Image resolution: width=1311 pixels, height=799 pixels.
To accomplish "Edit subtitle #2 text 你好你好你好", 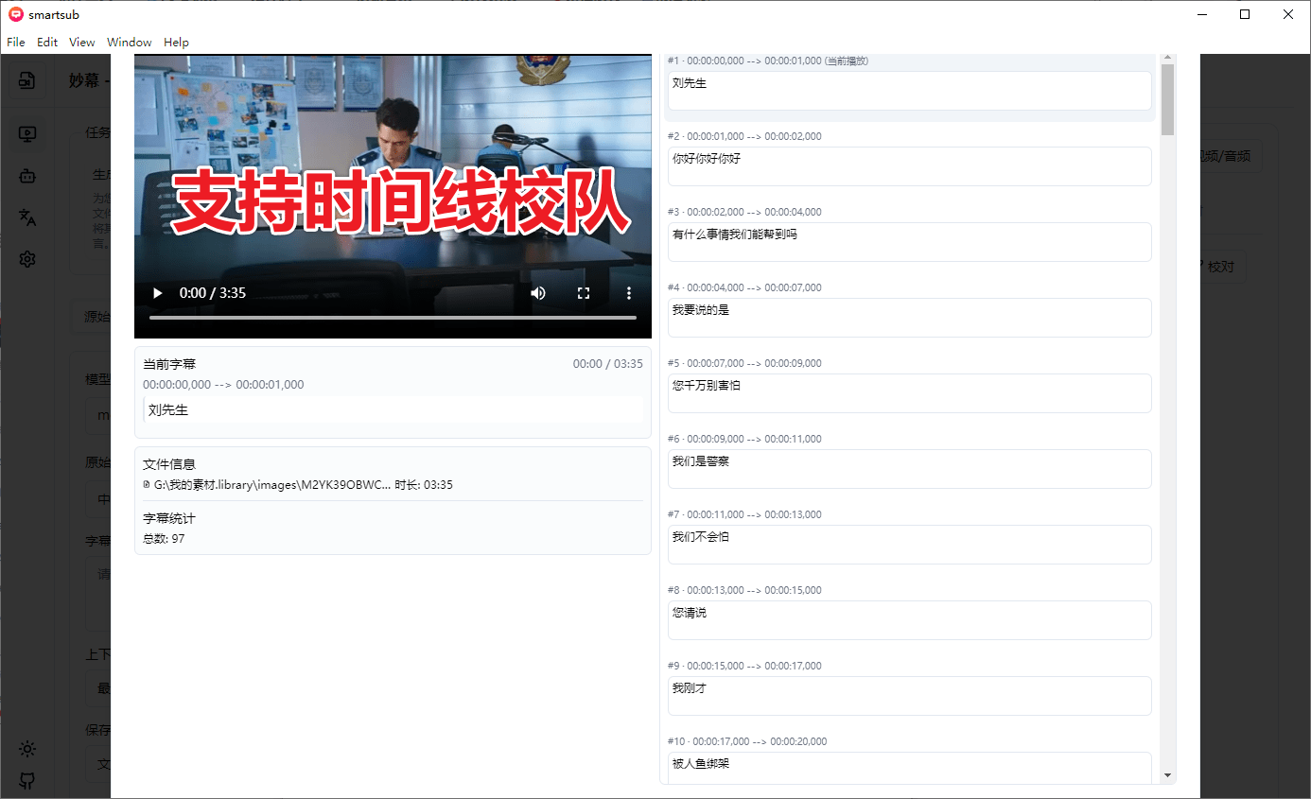I will (909, 166).
